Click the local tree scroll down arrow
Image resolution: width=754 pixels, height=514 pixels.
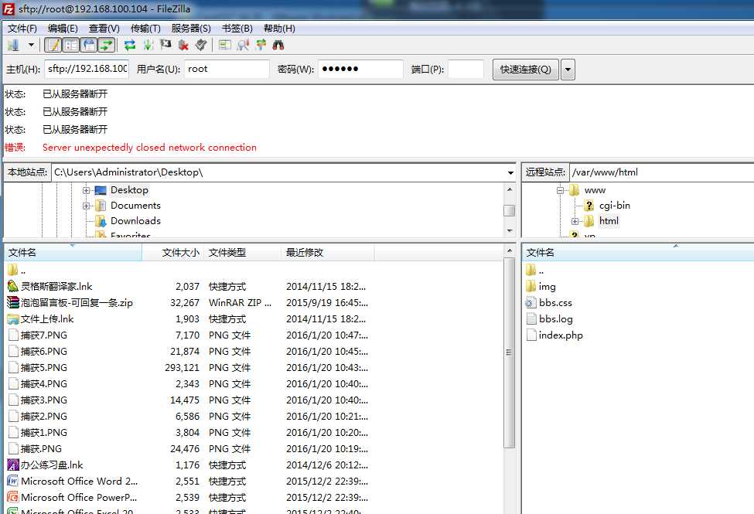tap(509, 231)
